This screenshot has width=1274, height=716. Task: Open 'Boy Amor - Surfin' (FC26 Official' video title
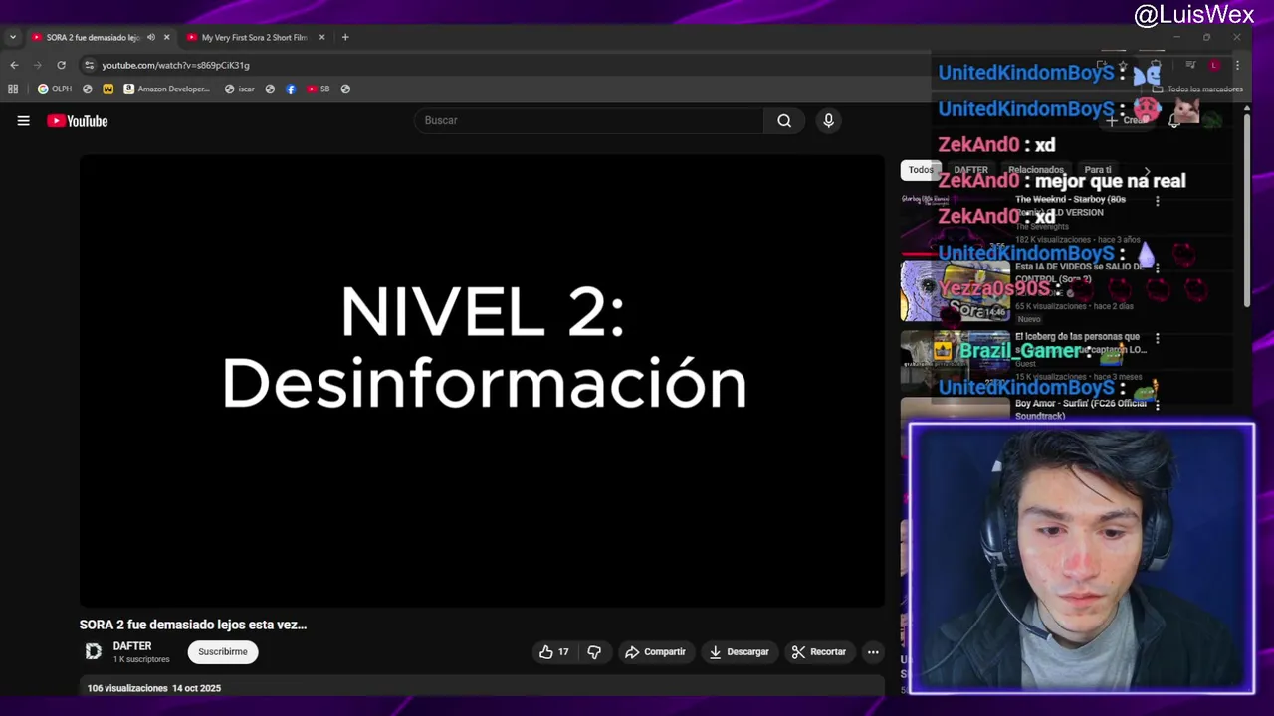click(1081, 410)
